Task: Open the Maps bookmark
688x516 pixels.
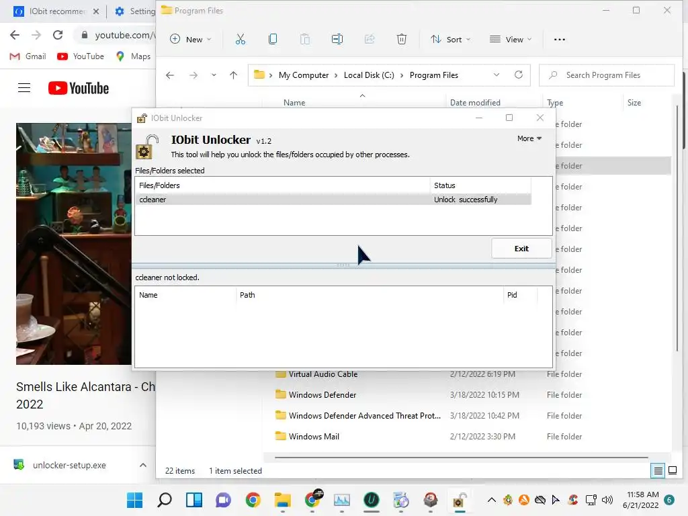Action: tap(134, 56)
